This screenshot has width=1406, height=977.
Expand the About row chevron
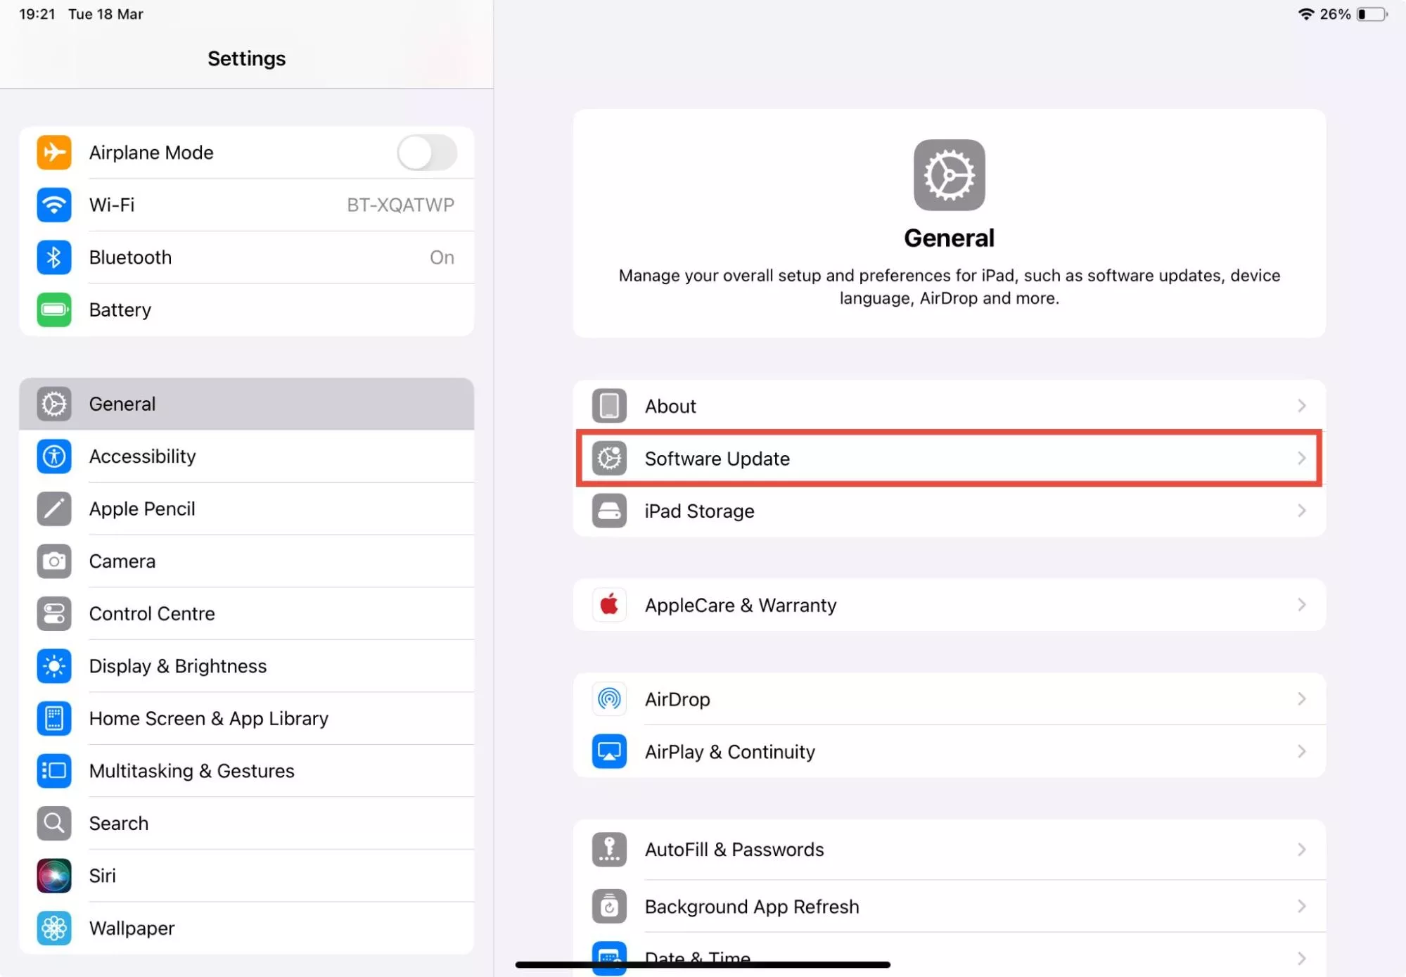click(1301, 406)
